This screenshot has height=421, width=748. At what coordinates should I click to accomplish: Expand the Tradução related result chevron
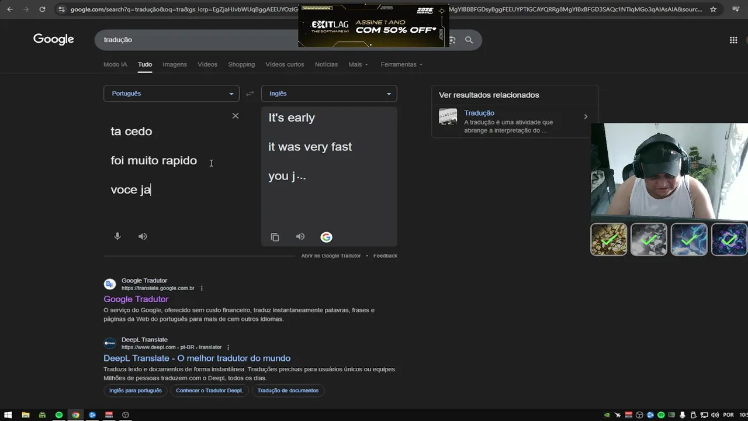[x=586, y=117]
